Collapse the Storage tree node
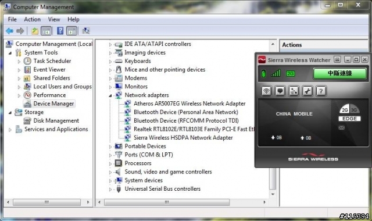 [x=10, y=112]
